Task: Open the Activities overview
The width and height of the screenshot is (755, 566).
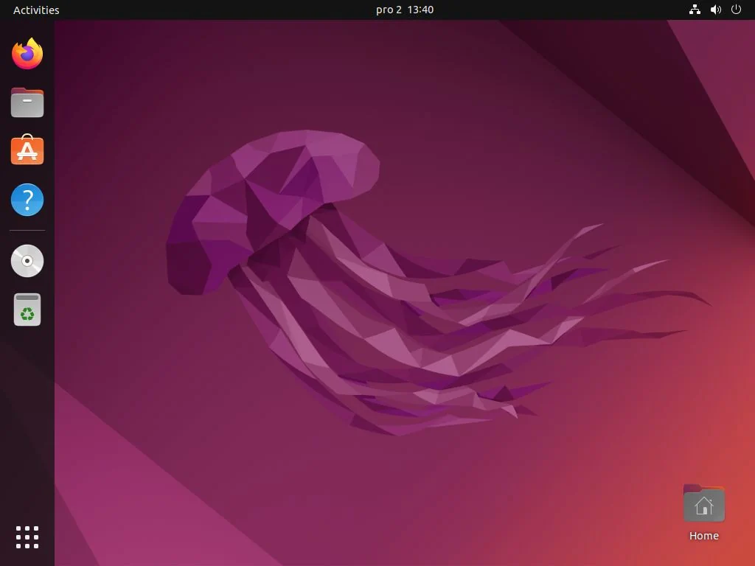Action: (x=35, y=10)
